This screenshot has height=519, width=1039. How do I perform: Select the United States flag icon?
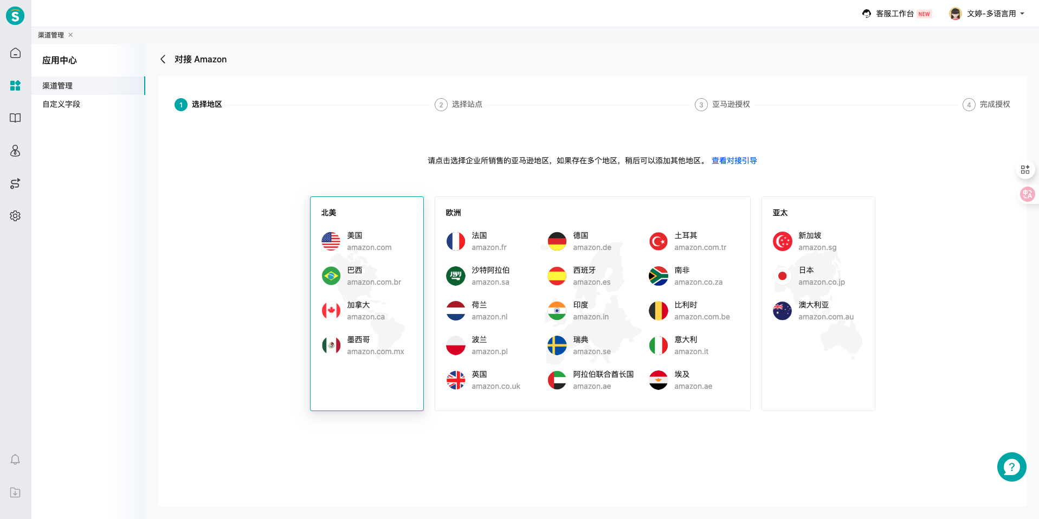tap(331, 241)
